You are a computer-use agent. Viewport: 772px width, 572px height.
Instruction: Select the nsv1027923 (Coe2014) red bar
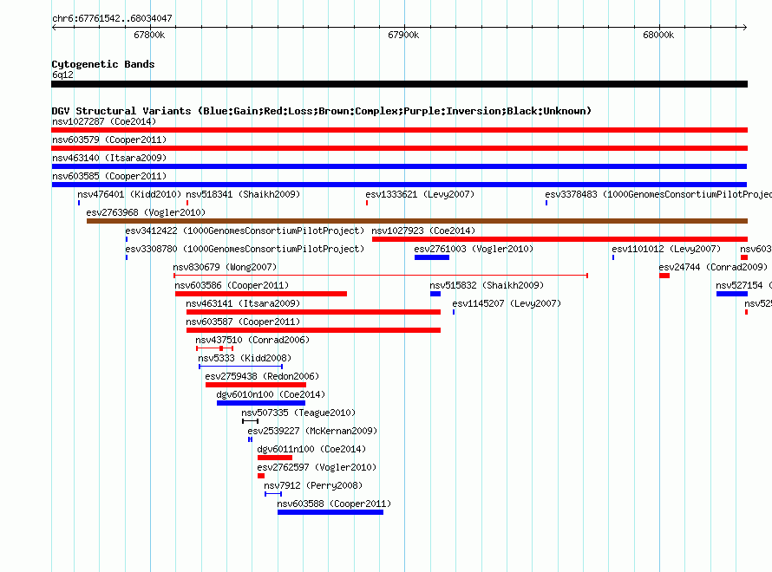pyautogui.click(x=559, y=239)
